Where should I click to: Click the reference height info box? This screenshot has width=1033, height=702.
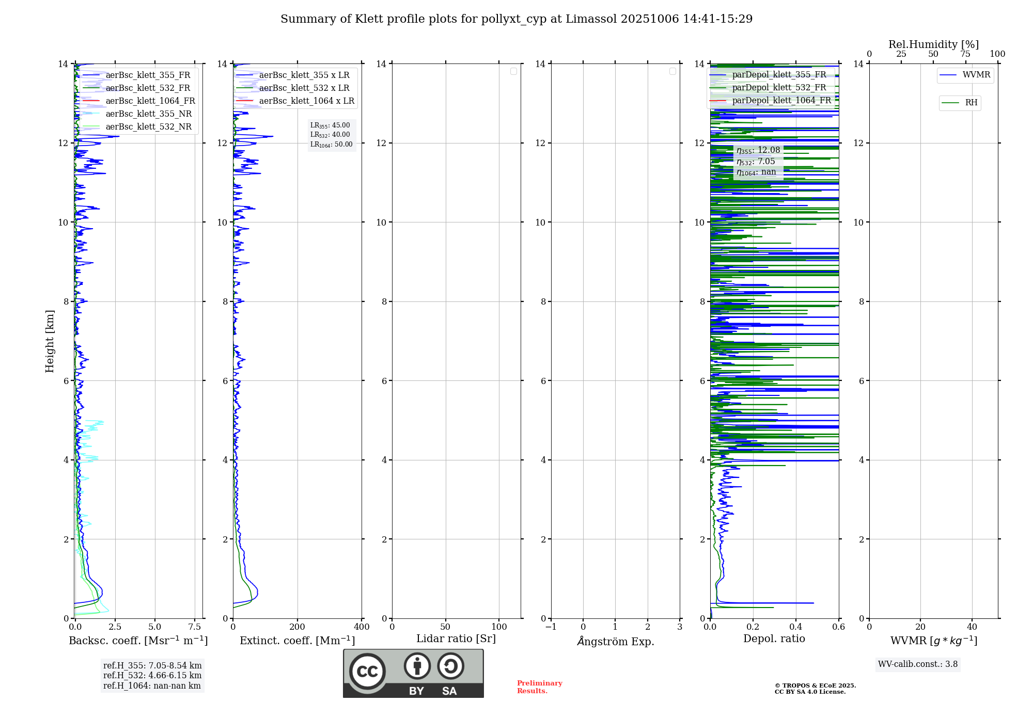click(152, 675)
